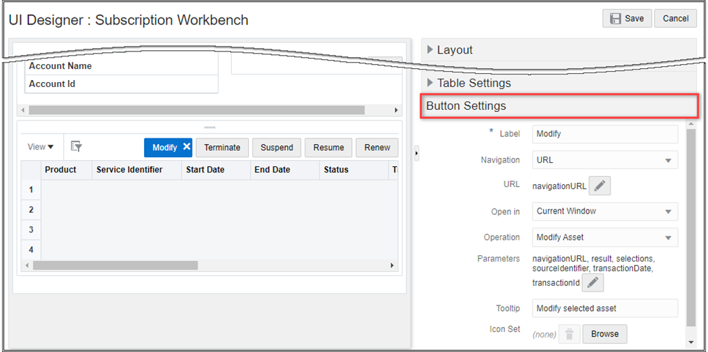708x352 pixels.
Task: Open the Navigation dropdown set to URL
Action: point(605,160)
